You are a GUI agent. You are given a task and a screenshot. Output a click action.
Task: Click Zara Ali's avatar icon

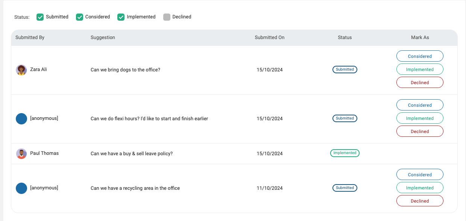tap(21, 70)
